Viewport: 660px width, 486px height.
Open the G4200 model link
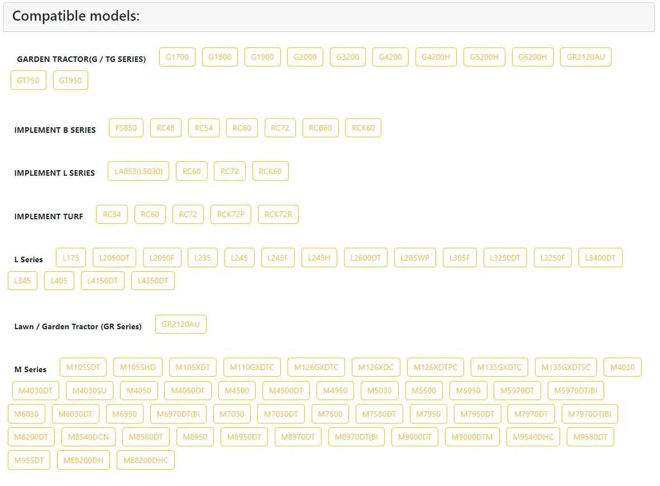pyautogui.click(x=390, y=57)
